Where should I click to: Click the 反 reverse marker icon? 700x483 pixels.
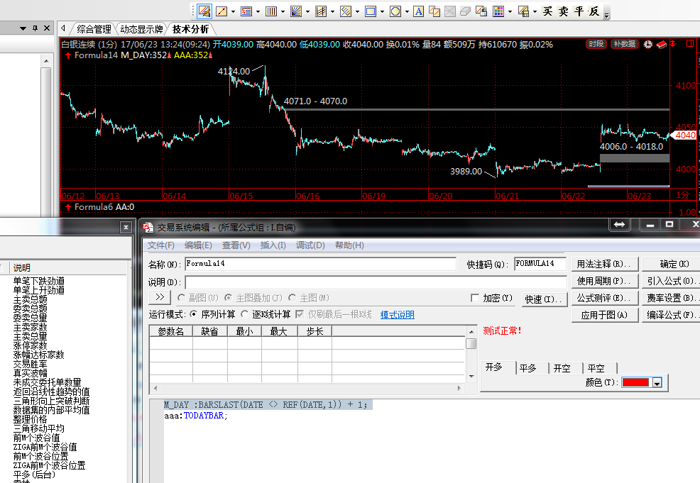pyautogui.click(x=594, y=11)
